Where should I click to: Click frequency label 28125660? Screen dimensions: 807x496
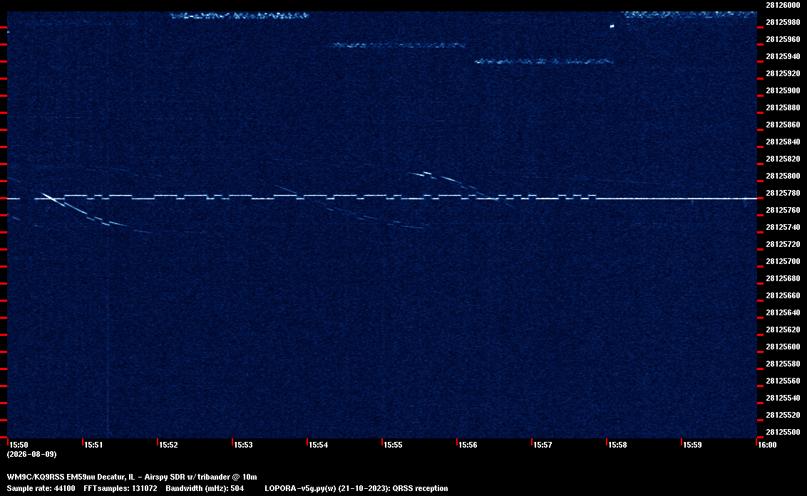pos(783,295)
